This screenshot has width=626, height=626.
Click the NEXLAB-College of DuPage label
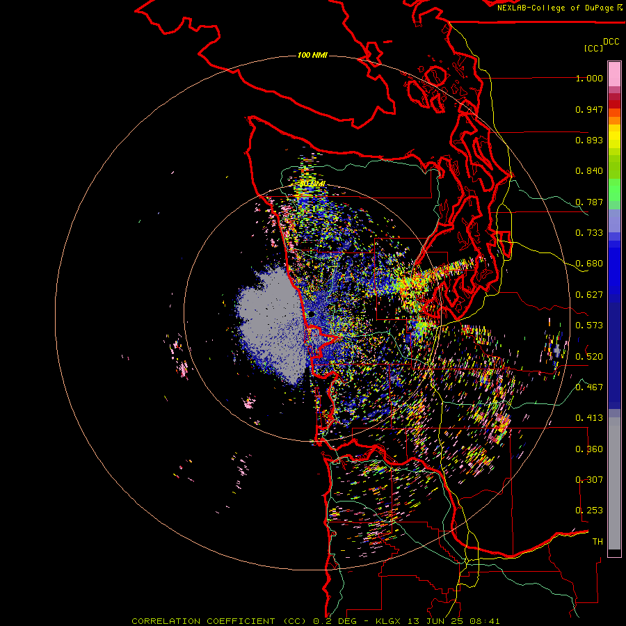(559, 8)
